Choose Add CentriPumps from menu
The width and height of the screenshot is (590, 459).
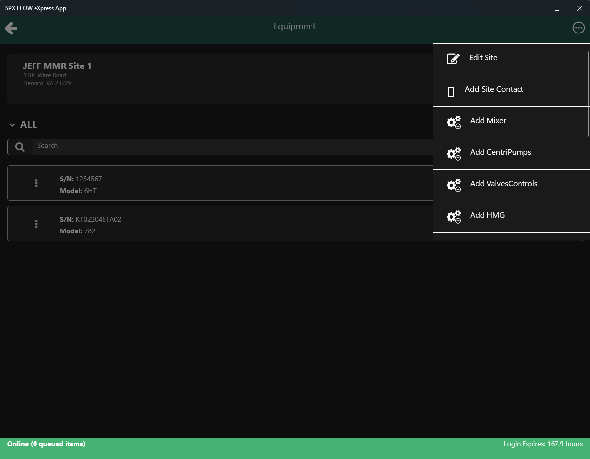pos(511,154)
